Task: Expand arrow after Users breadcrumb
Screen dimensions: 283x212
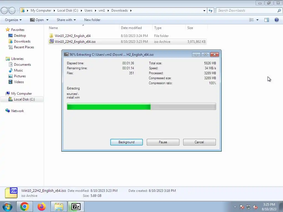Action: click(x=95, y=10)
